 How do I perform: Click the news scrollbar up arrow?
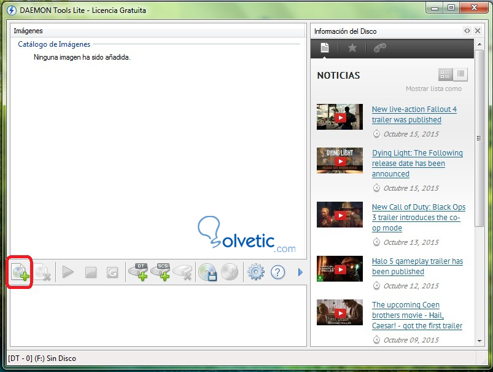(x=479, y=44)
